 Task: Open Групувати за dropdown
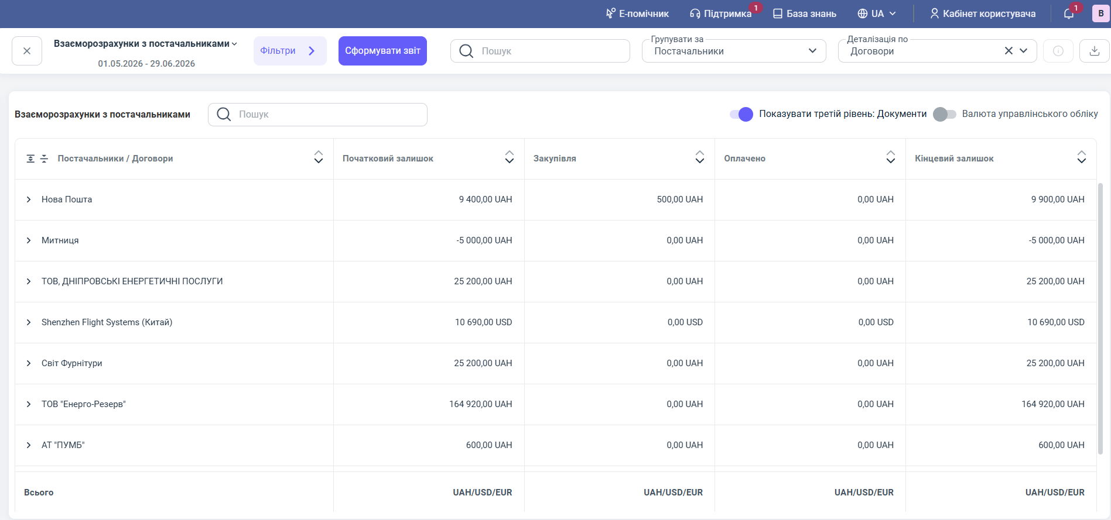734,51
